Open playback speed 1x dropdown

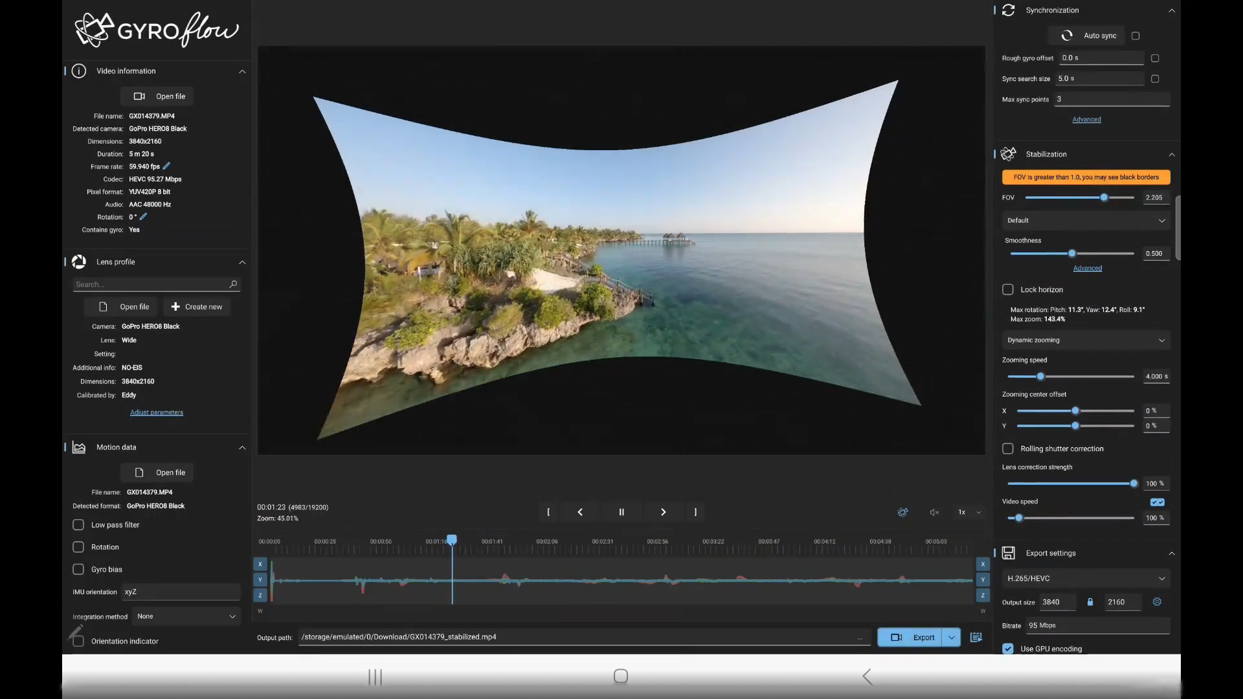tap(969, 512)
